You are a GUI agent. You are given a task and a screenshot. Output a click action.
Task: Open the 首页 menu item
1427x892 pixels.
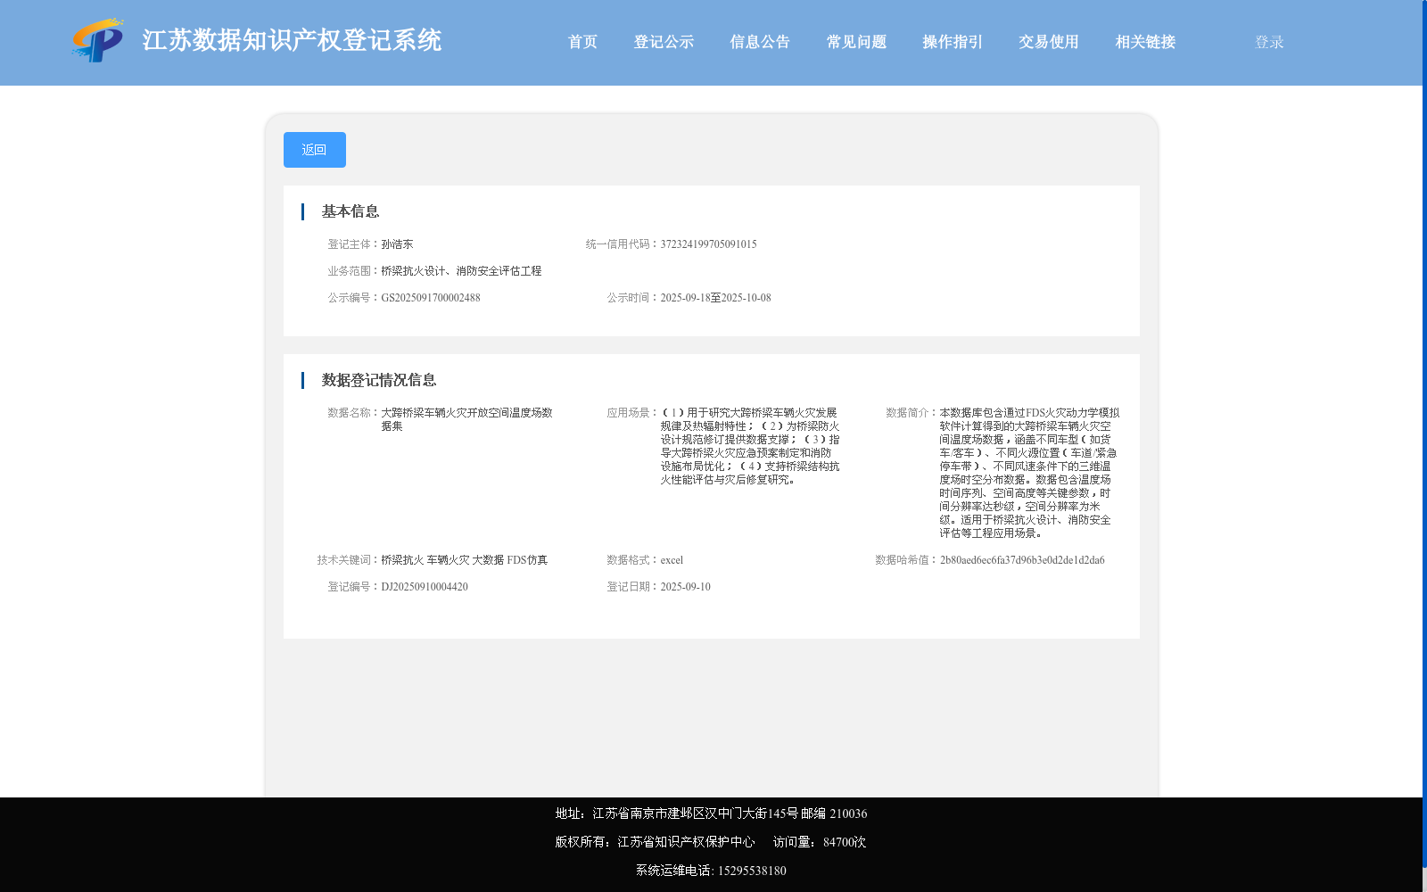(x=582, y=42)
